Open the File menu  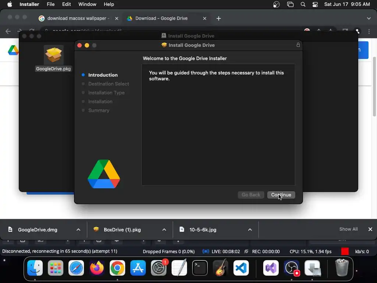[50, 4]
